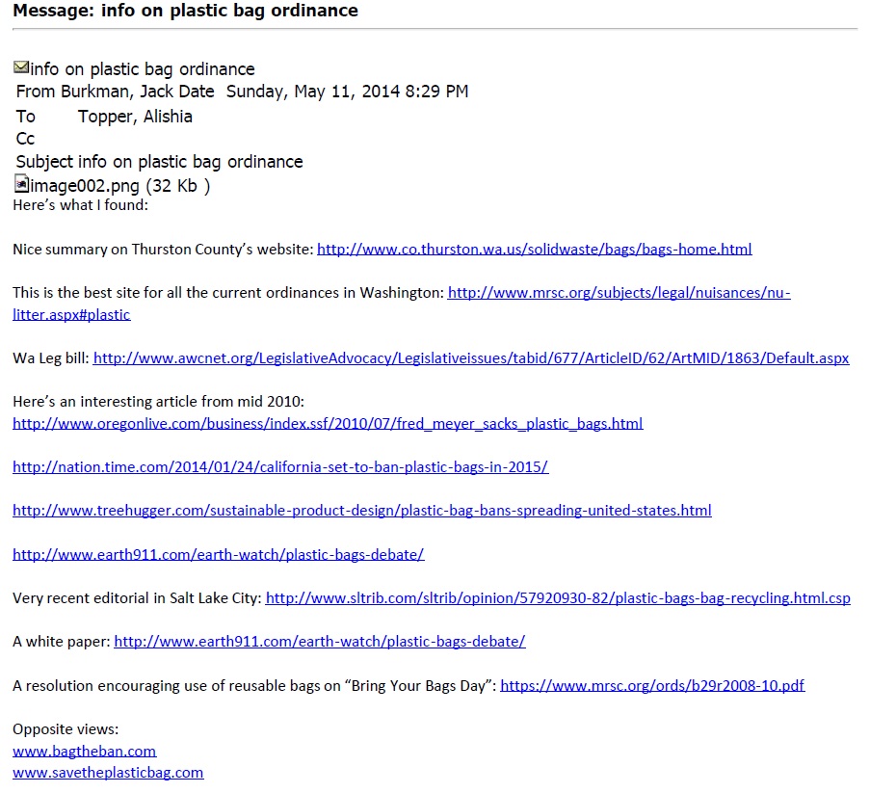
Task: Open the mrsc.org b29r2008-10.pdf resolution link
Action: click(652, 685)
